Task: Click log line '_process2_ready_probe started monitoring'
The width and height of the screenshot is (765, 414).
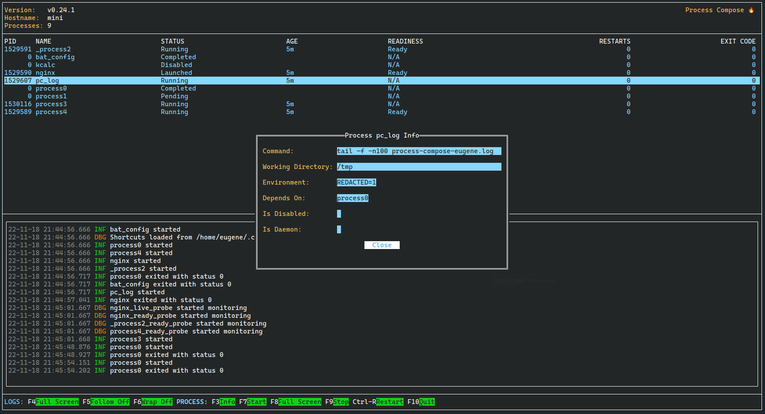Action: [137, 323]
